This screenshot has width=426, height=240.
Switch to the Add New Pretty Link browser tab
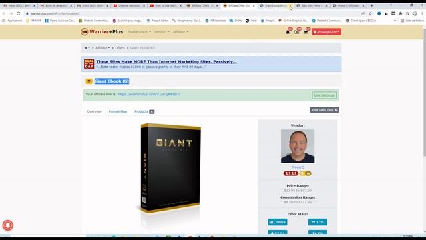pyautogui.click(x=312, y=5)
